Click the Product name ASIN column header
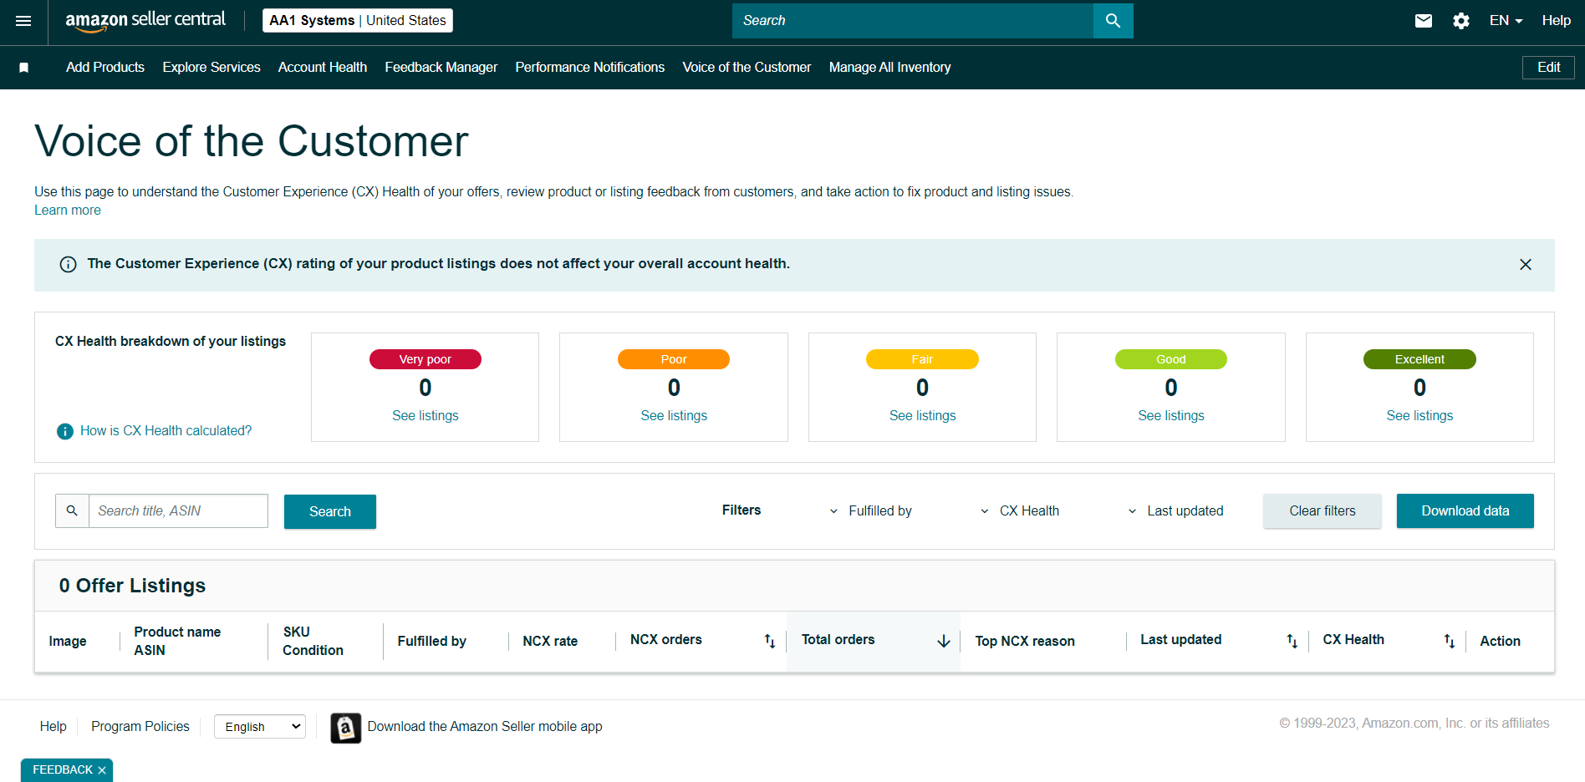The image size is (1585, 782). pyautogui.click(x=177, y=642)
